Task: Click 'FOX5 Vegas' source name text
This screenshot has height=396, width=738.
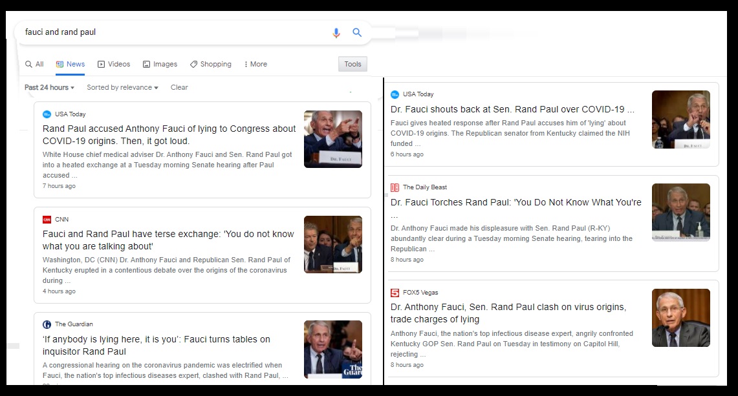Action: click(420, 293)
